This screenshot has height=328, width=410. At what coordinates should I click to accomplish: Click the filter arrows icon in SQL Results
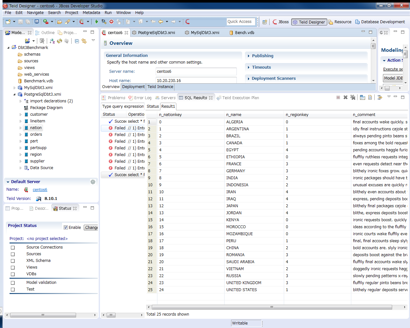[x=380, y=97]
